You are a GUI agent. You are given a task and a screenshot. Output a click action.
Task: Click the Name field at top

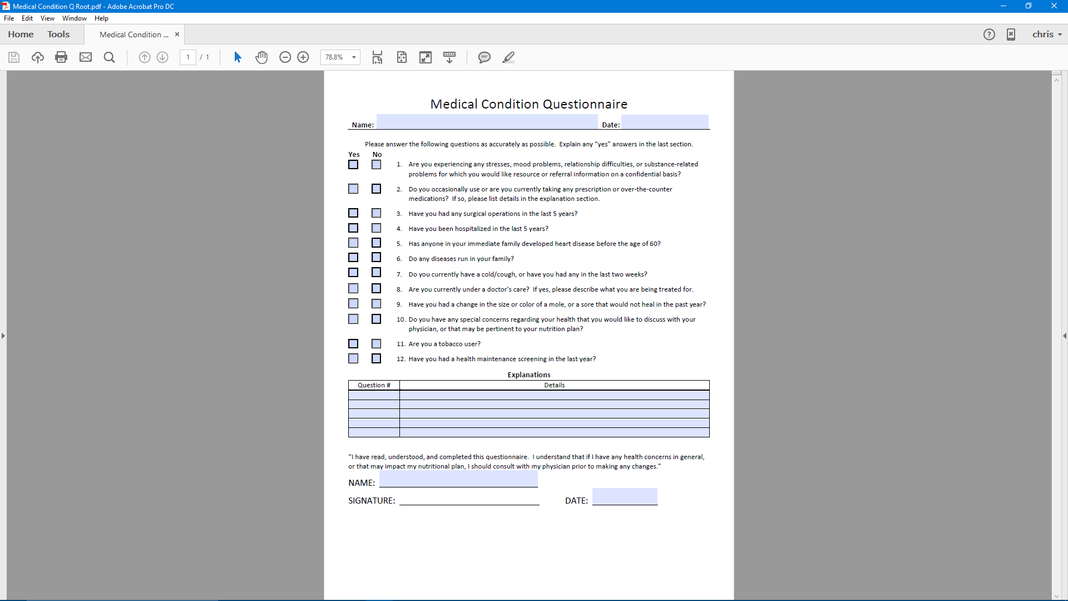[x=487, y=122]
